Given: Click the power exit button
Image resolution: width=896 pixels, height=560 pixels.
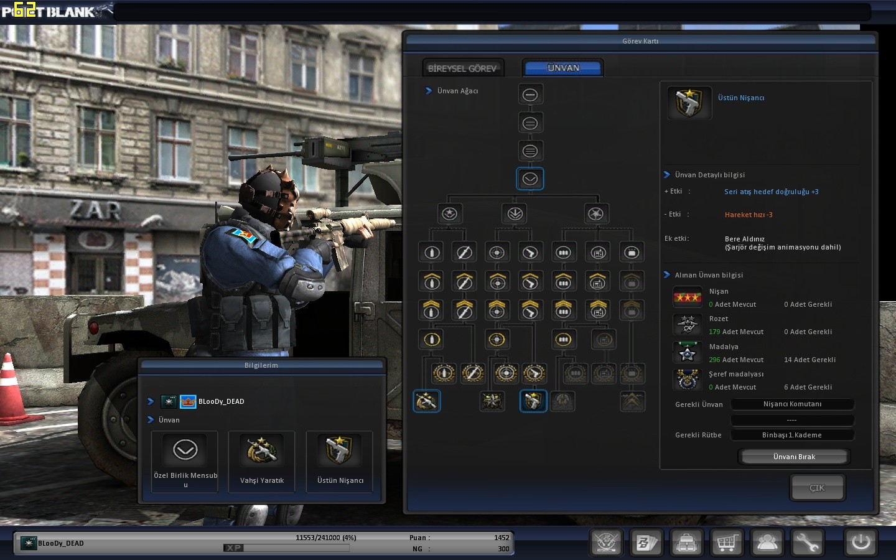Looking at the screenshot, I should [861, 543].
